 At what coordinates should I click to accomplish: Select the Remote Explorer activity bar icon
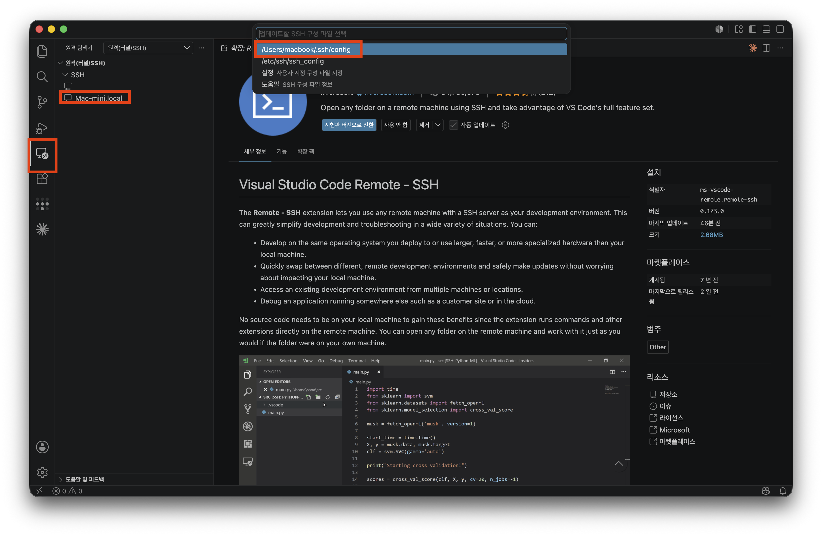click(42, 154)
